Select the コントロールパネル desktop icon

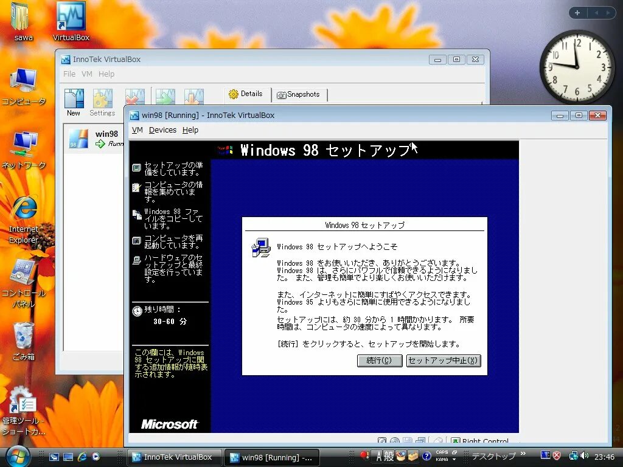[x=24, y=283]
